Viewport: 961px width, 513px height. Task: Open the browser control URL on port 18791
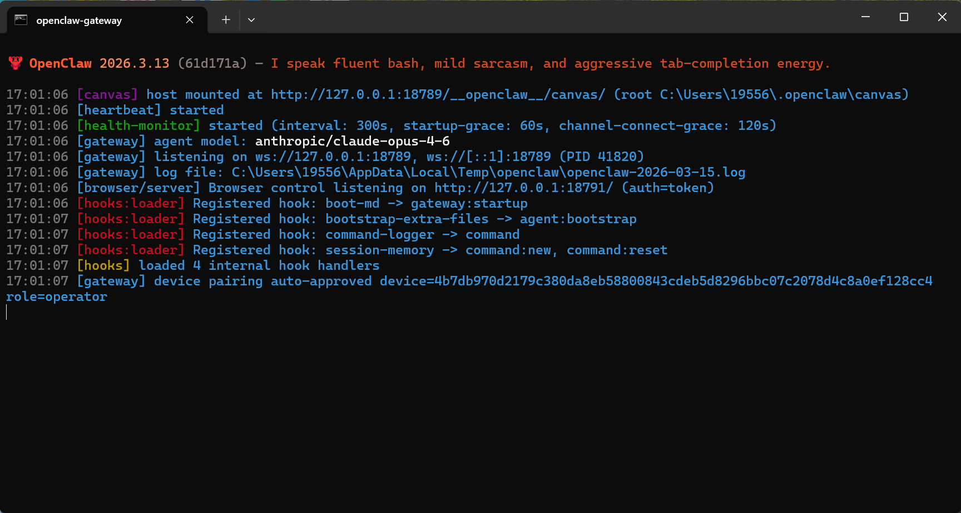(x=523, y=188)
